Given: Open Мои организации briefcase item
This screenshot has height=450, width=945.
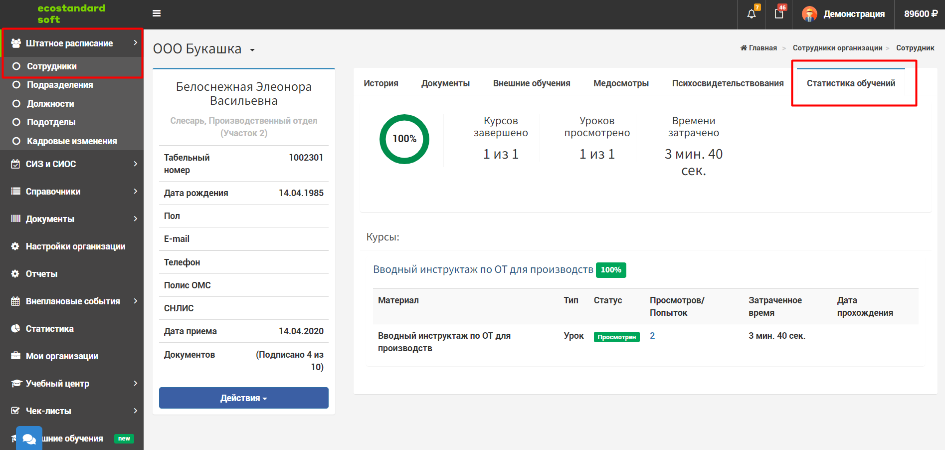Looking at the screenshot, I should pos(62,356).
